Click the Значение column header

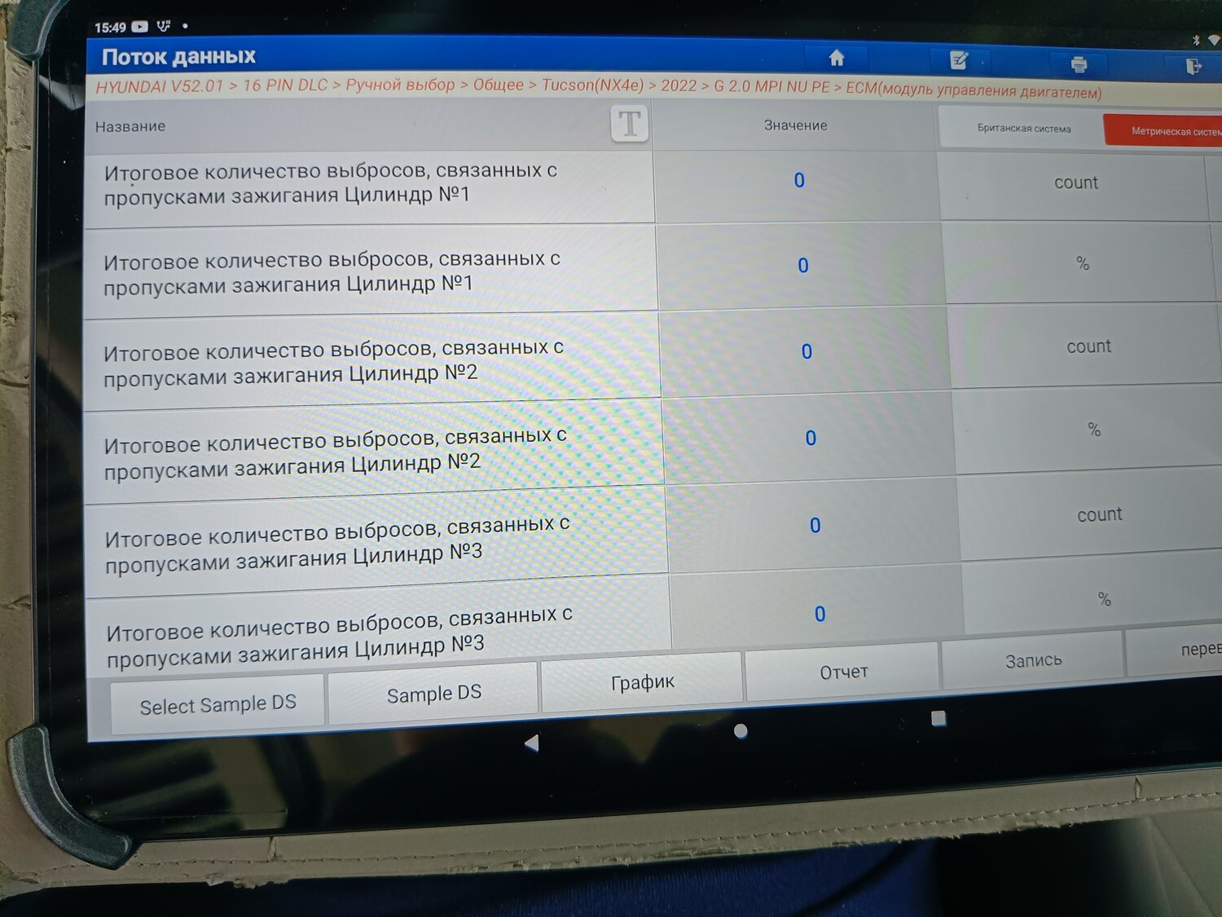[x=795, y=126]
